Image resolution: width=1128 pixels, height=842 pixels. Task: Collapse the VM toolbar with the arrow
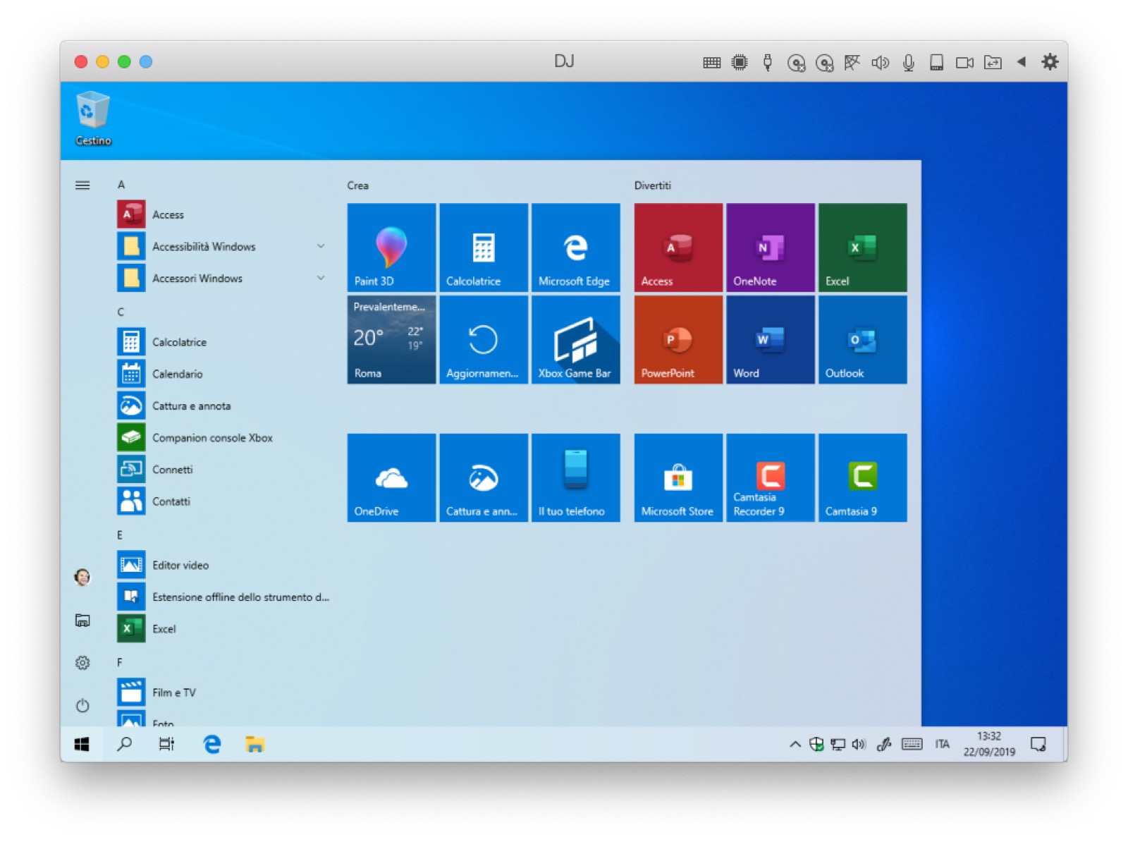point(1021,62)
